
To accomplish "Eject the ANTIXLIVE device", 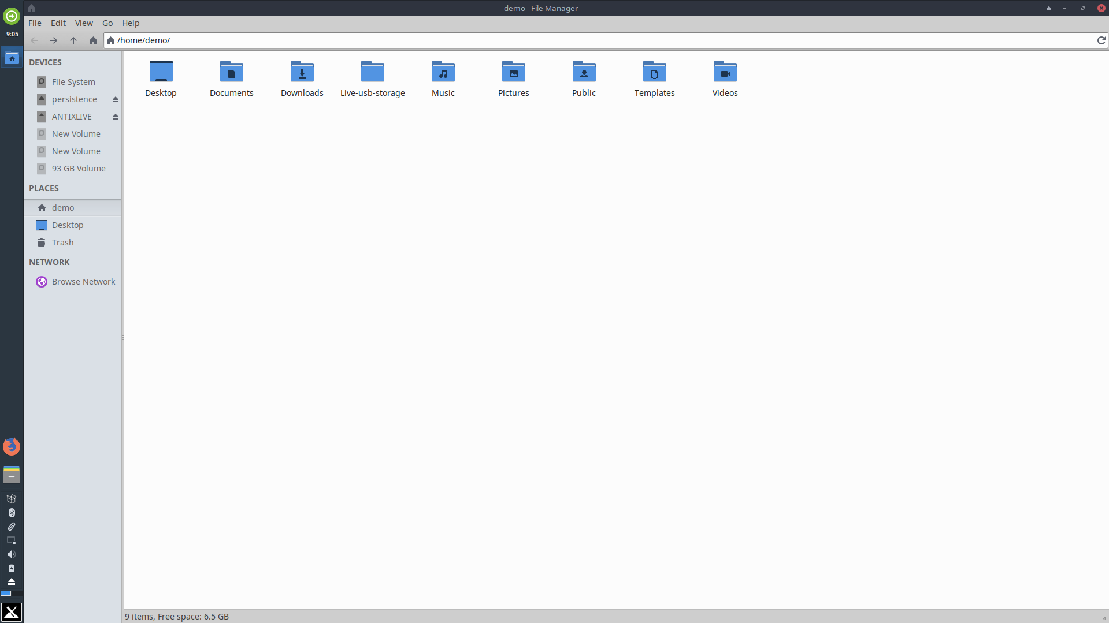I will pos(116,117).
